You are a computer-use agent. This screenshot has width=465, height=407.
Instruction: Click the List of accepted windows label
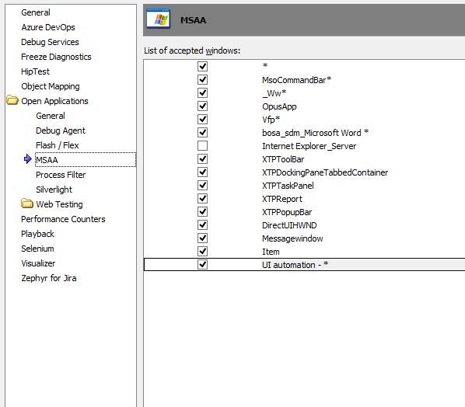coord(192,50)
